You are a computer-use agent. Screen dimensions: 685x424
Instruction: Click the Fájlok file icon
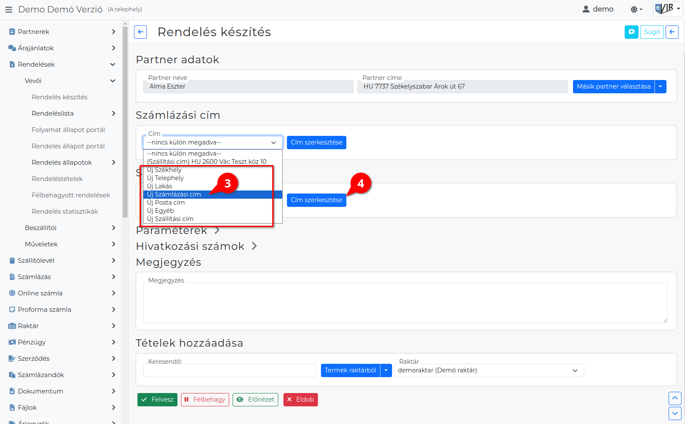pyautogui.click(x=12, y=408)
